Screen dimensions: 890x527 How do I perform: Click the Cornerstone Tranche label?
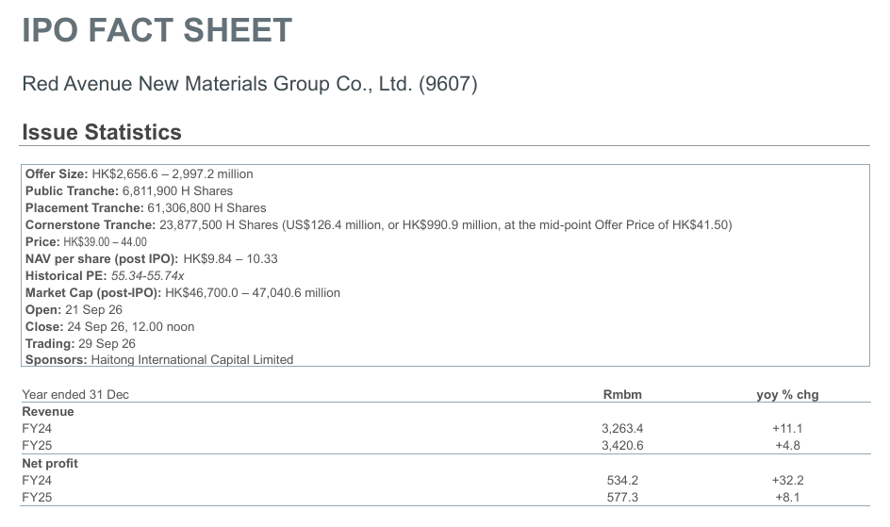click(91, 225)
